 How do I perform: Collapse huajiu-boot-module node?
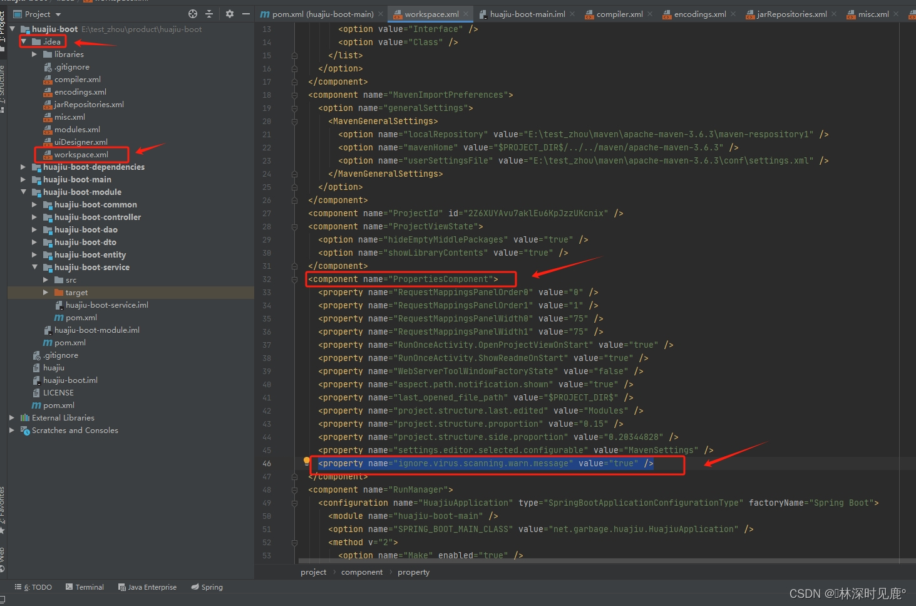tap(23, 192)
